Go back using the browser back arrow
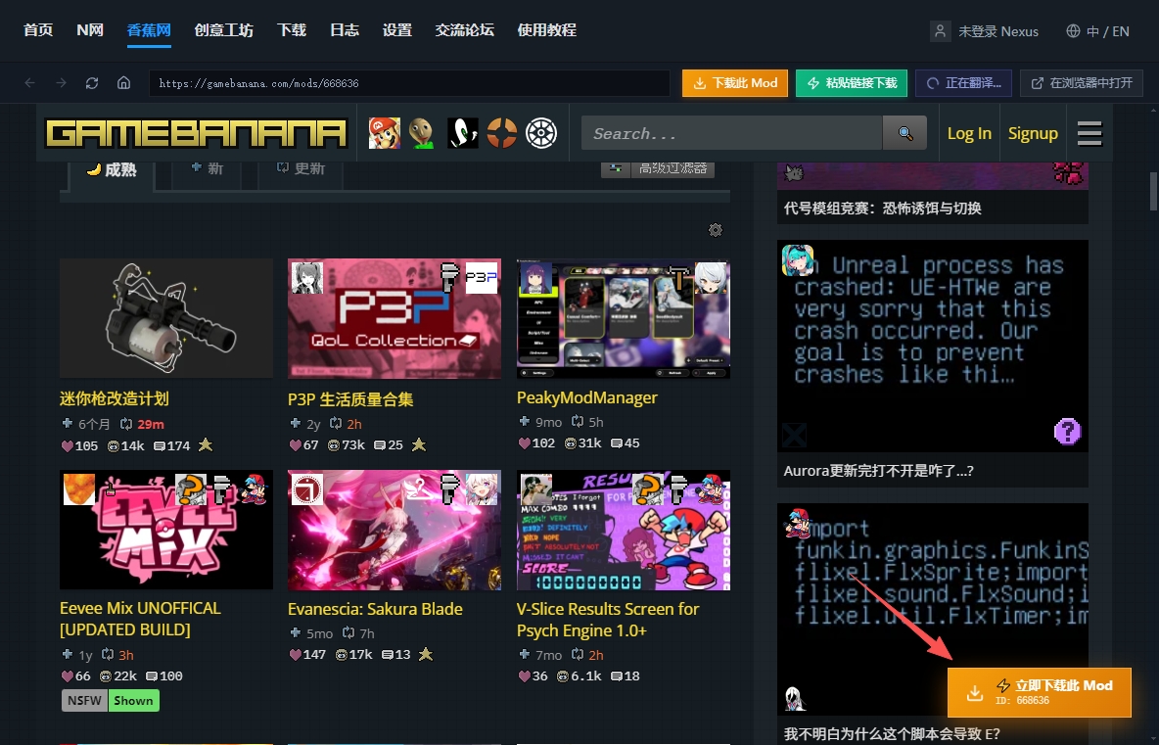The image size is (1159, 745). click(x=30, y=83)
